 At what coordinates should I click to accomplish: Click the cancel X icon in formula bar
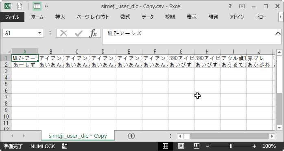pyautogui.click(x=63, y=33)
